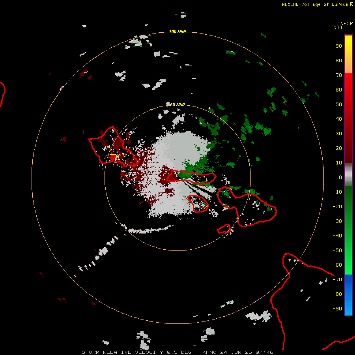The image size is (355, 355).
Task: Click the 0 value on velocity scale
Action: [x=340, y=177]
